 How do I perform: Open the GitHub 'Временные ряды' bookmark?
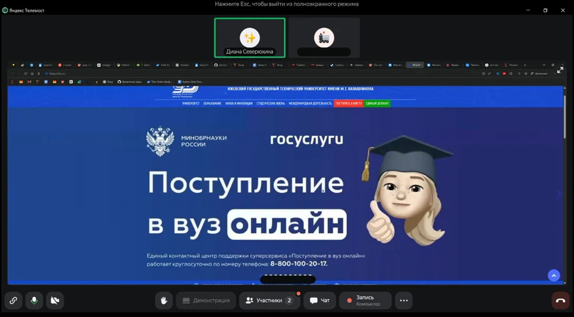coord(129,82)
